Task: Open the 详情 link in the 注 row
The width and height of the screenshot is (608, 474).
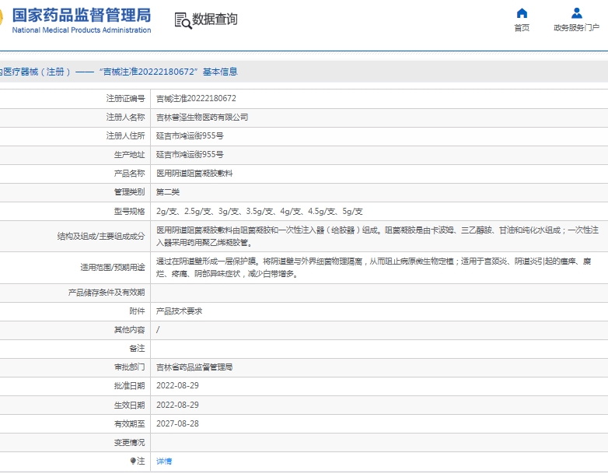Action: (164, 462)
